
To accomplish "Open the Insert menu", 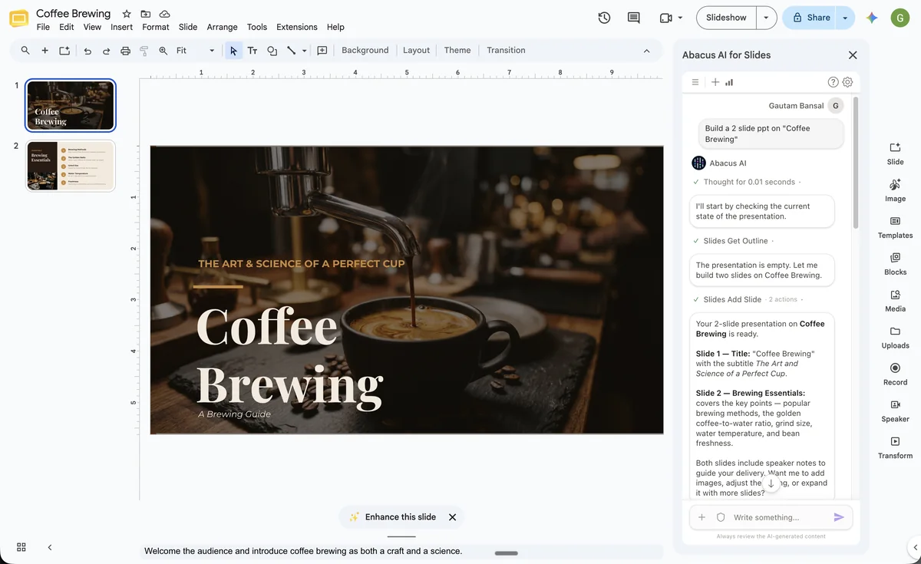I will coord(121,27).
